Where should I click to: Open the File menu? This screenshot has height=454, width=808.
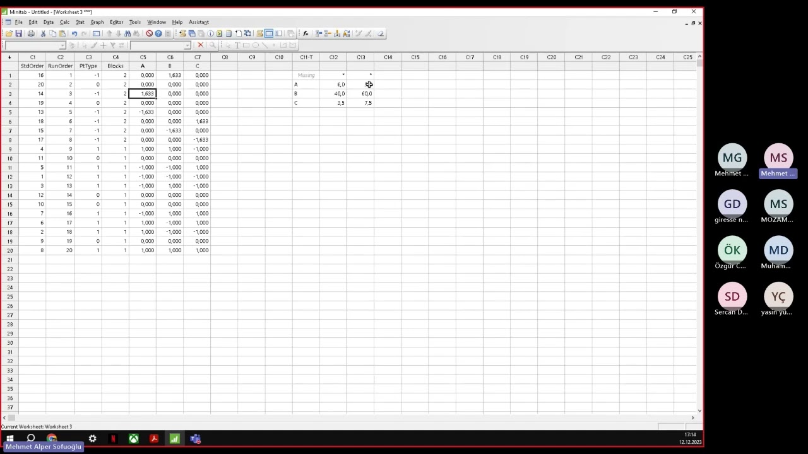(x=19, y=22)
